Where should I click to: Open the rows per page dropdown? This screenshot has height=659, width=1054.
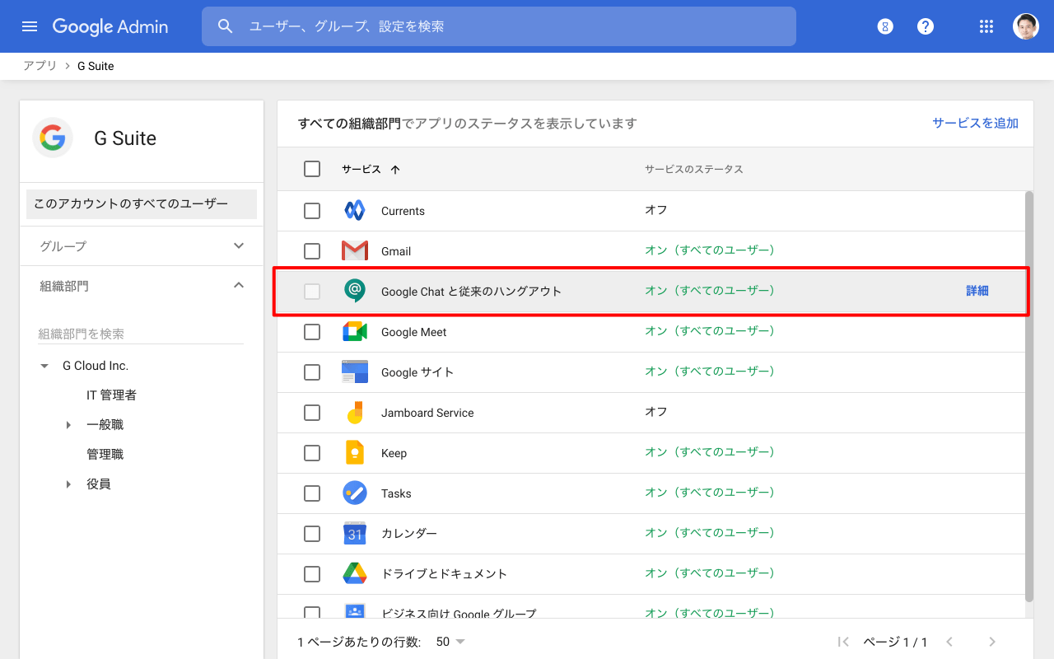pos(450,642)
